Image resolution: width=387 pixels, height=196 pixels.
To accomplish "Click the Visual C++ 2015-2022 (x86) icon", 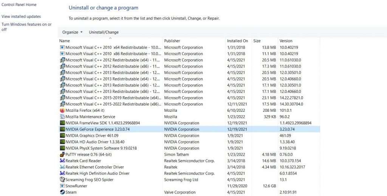I will (62, 104).
